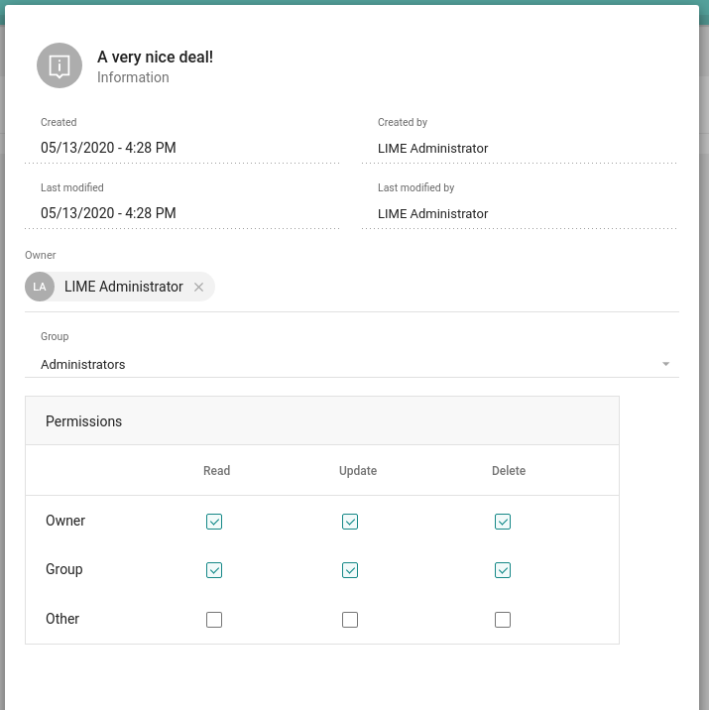Screen dimensions: 709x710
Task: Uncheck Owner Read permission
Action: (214, 522)
